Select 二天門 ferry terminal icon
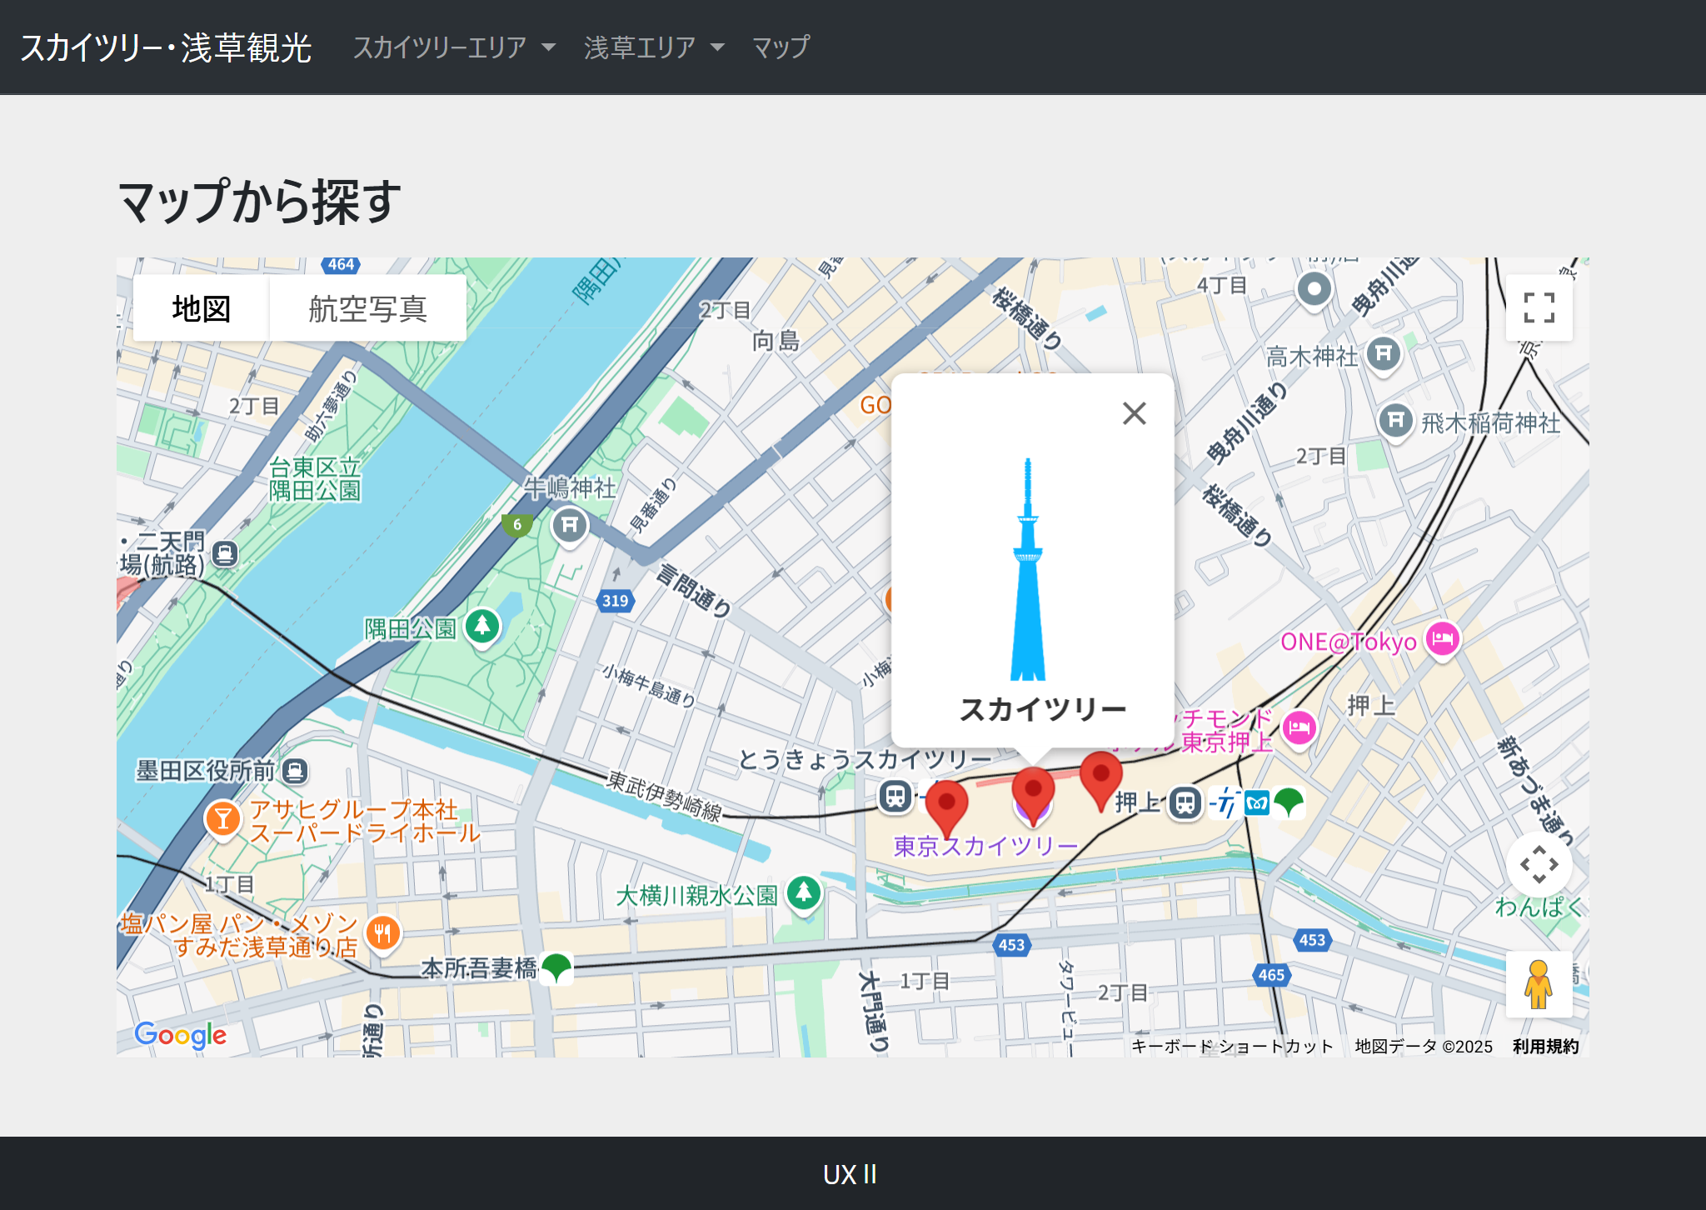This screenshot has height=1210, width=1706. (x=225, y=554)
